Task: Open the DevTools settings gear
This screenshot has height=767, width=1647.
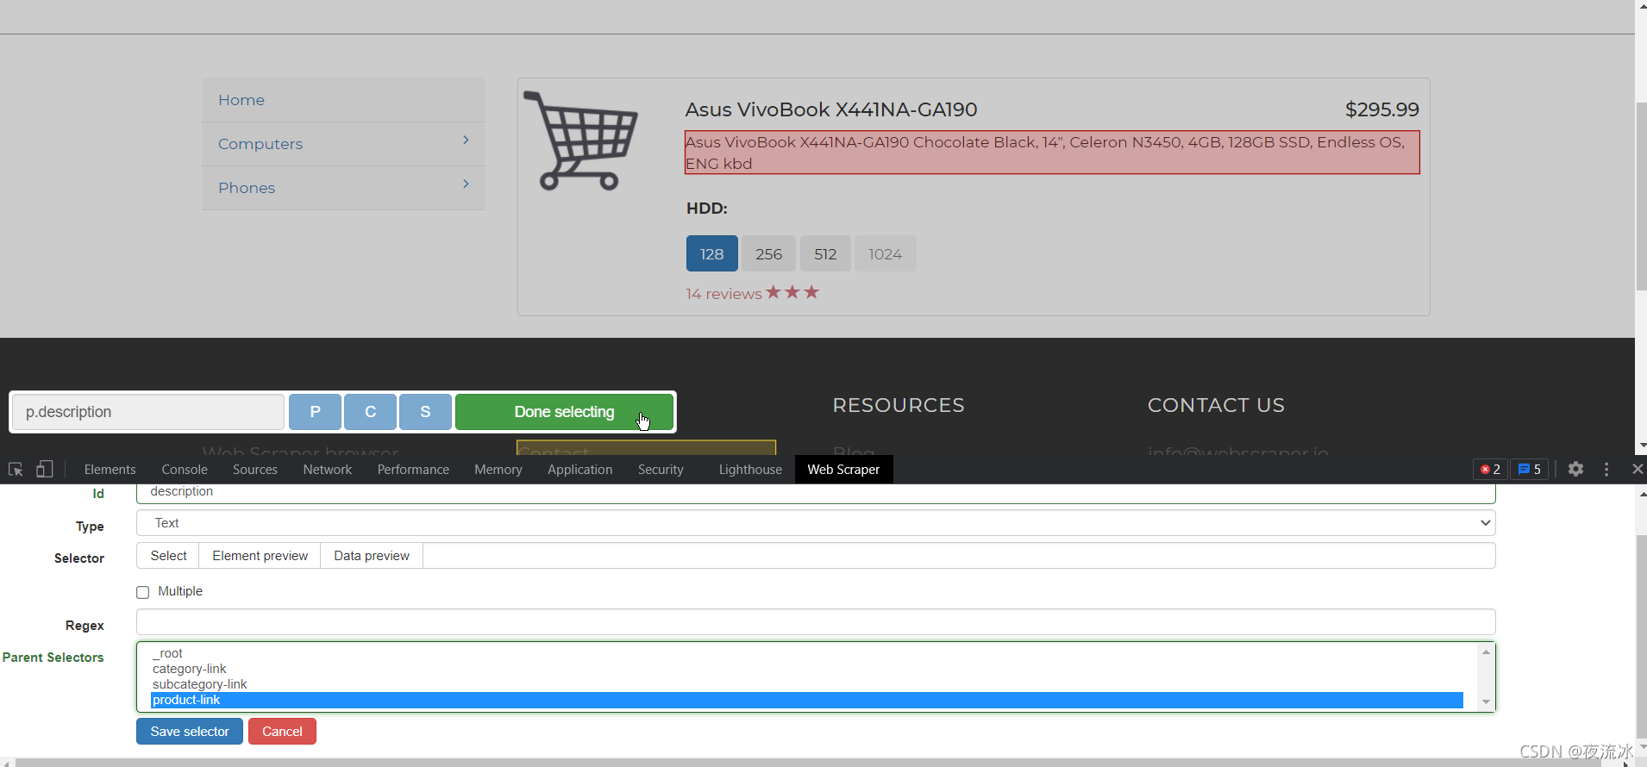Action: 1575,469
